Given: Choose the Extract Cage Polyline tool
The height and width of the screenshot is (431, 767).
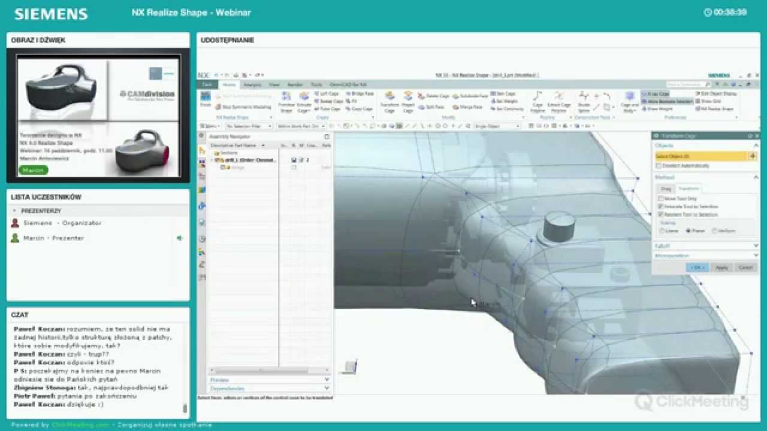Looking at the screenshot, I should coord(558,102).
